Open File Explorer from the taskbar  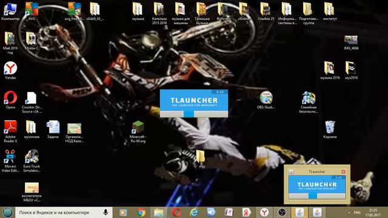click(x=159, y=213)
